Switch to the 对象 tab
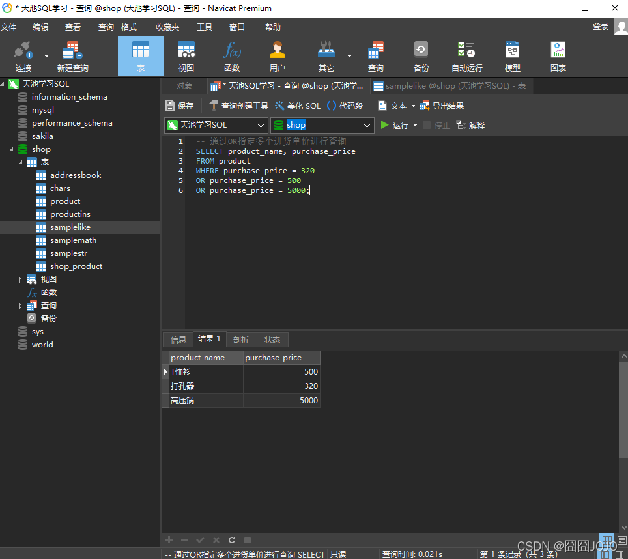The image size is (628, 559). tap(184, 86)
